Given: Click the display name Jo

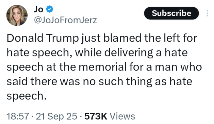Looking at the screenshot, I should [38, 9].
